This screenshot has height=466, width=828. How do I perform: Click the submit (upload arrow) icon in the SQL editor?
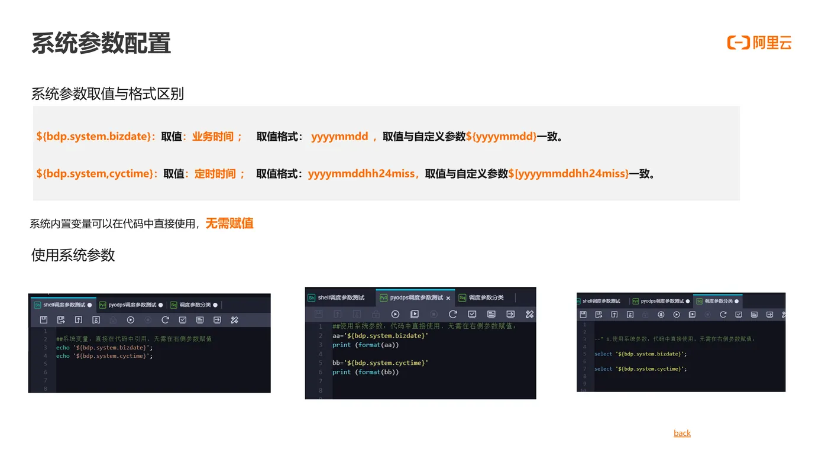614,315
